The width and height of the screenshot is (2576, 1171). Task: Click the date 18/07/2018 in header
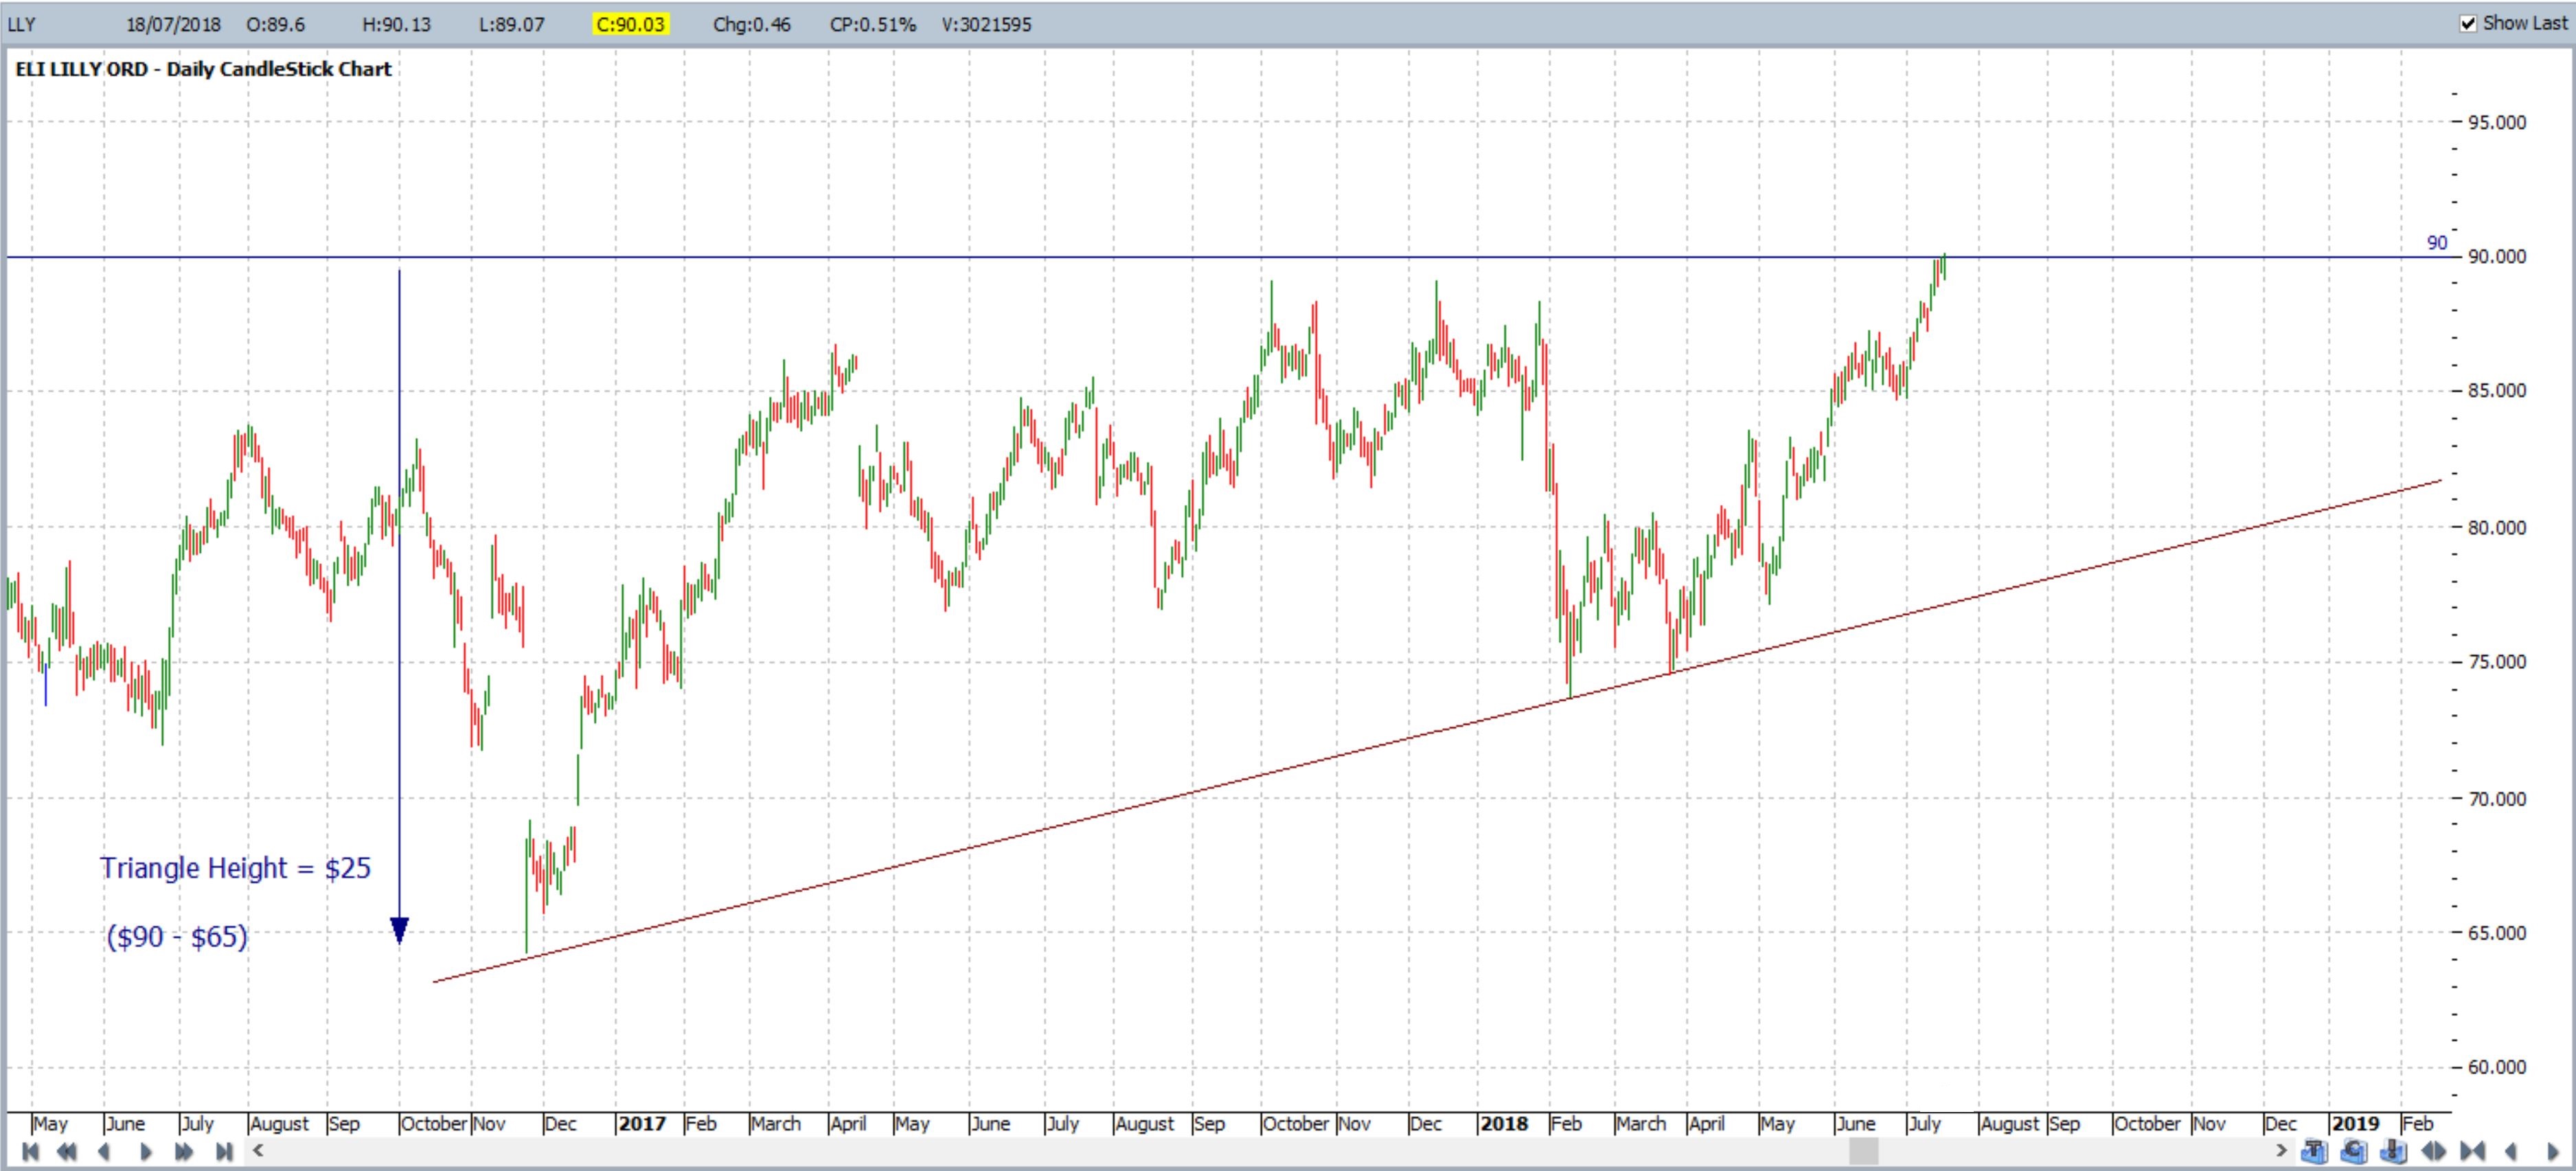173,24
